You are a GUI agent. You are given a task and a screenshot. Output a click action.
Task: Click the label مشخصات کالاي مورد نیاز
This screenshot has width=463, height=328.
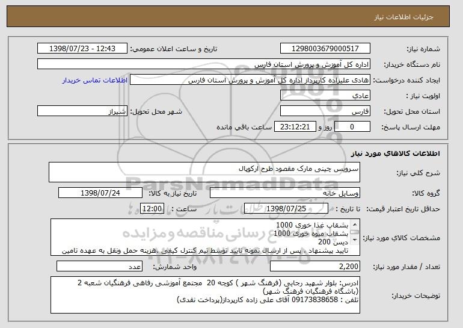pyautogui.click(x=401, y=238)
